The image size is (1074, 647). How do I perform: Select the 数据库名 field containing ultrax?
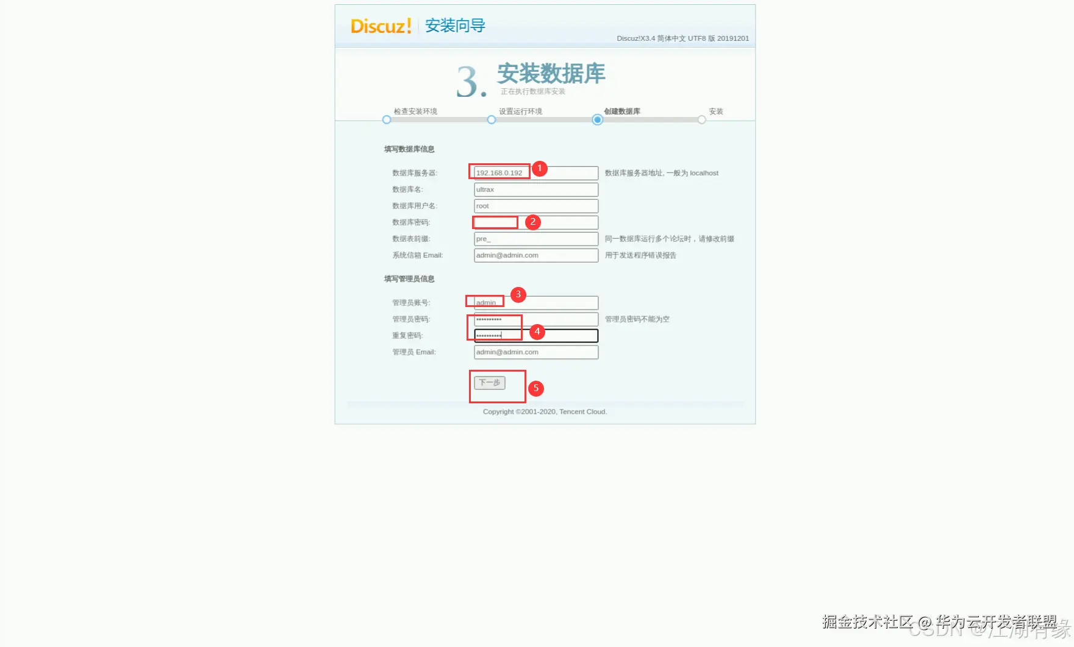coord(535,189)
